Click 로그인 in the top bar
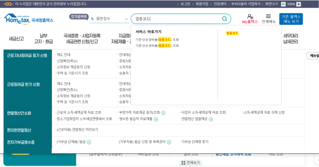This screenshot has width=319, height=167. point(185,4)
